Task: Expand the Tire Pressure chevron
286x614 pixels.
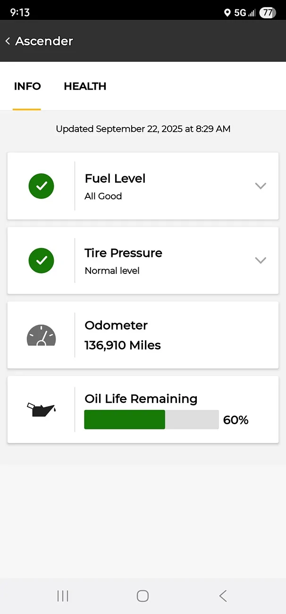Action: tap(261, 260)
